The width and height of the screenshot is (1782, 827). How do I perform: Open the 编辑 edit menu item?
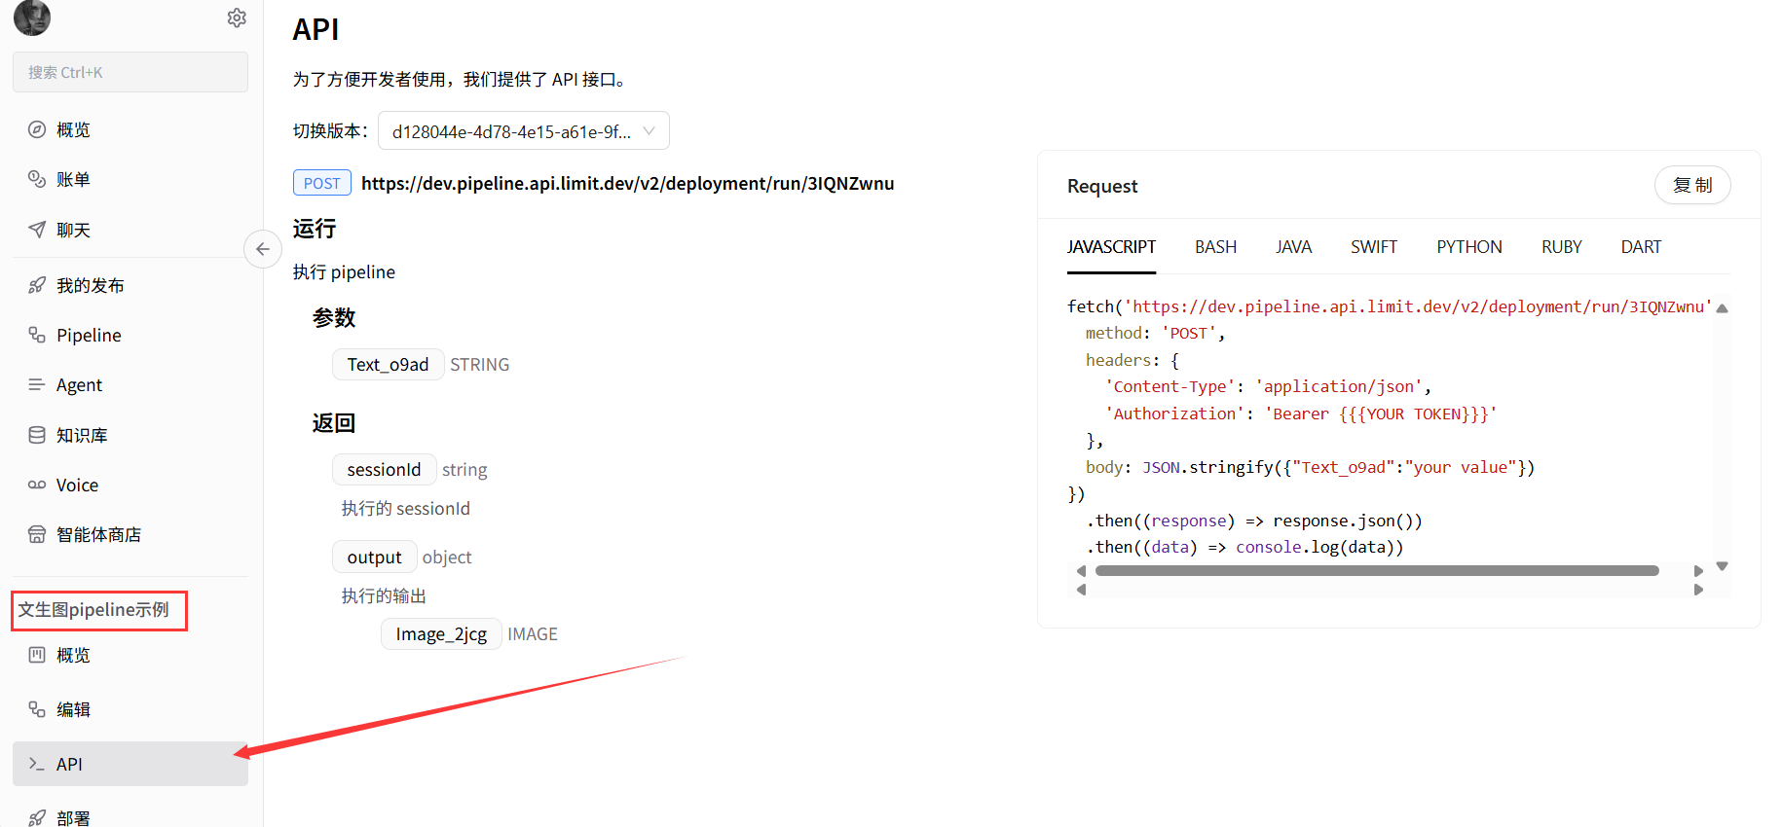73,709
